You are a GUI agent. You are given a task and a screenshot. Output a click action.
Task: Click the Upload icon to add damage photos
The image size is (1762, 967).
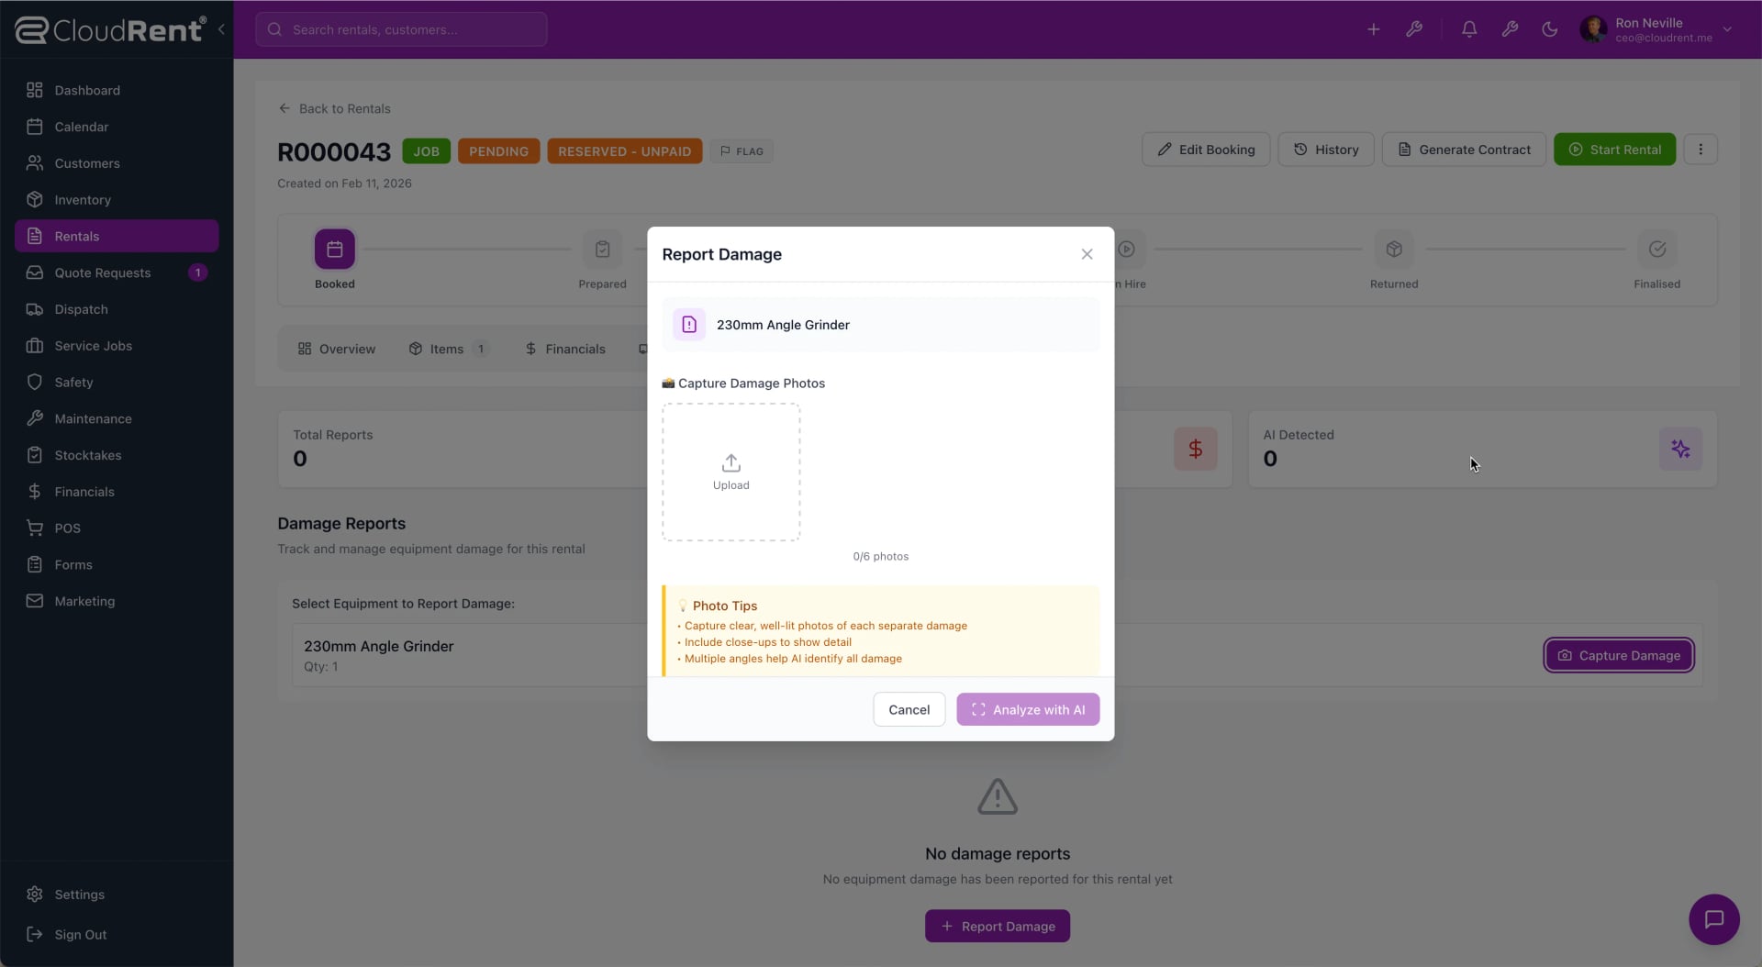point(730,463)
